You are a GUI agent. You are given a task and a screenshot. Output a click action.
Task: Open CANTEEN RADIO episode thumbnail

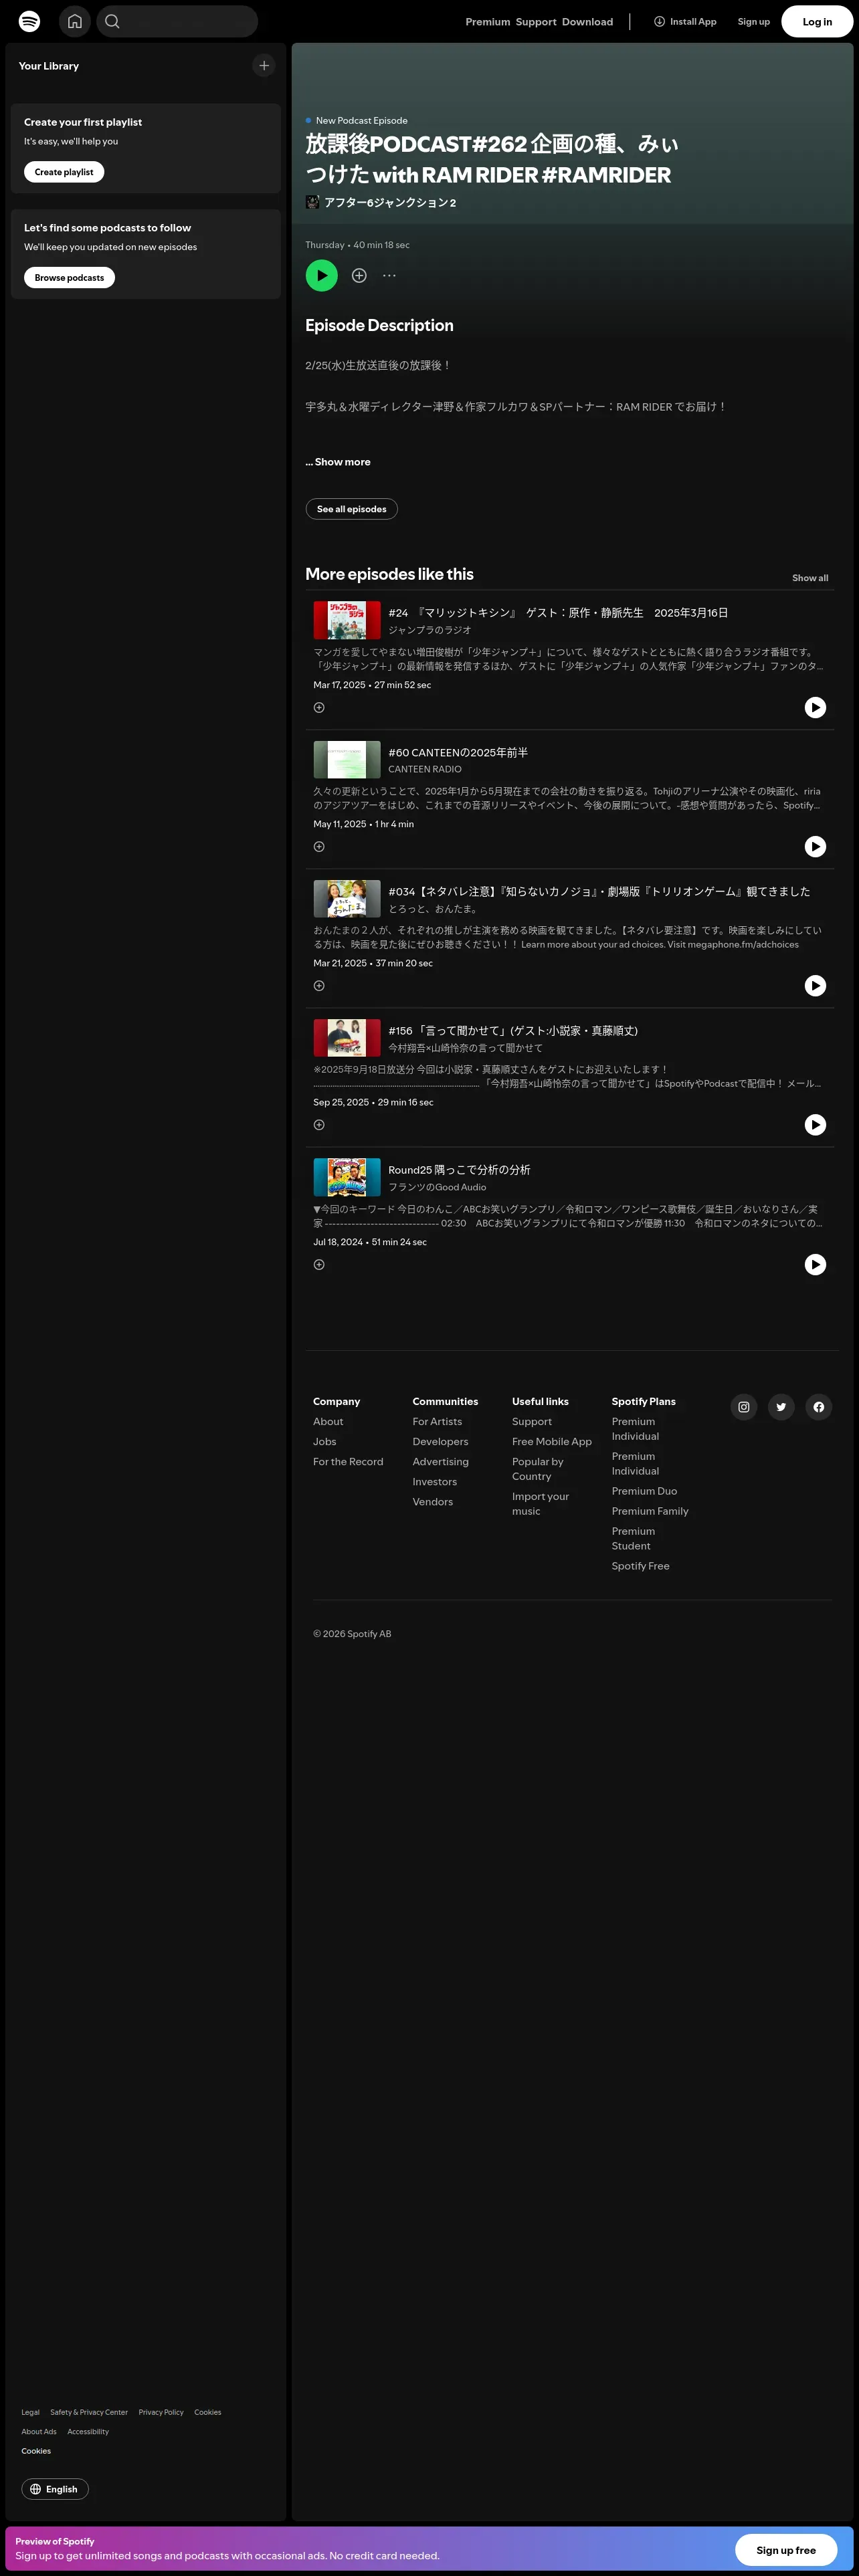pyautogui.click(x=347, y=760)
